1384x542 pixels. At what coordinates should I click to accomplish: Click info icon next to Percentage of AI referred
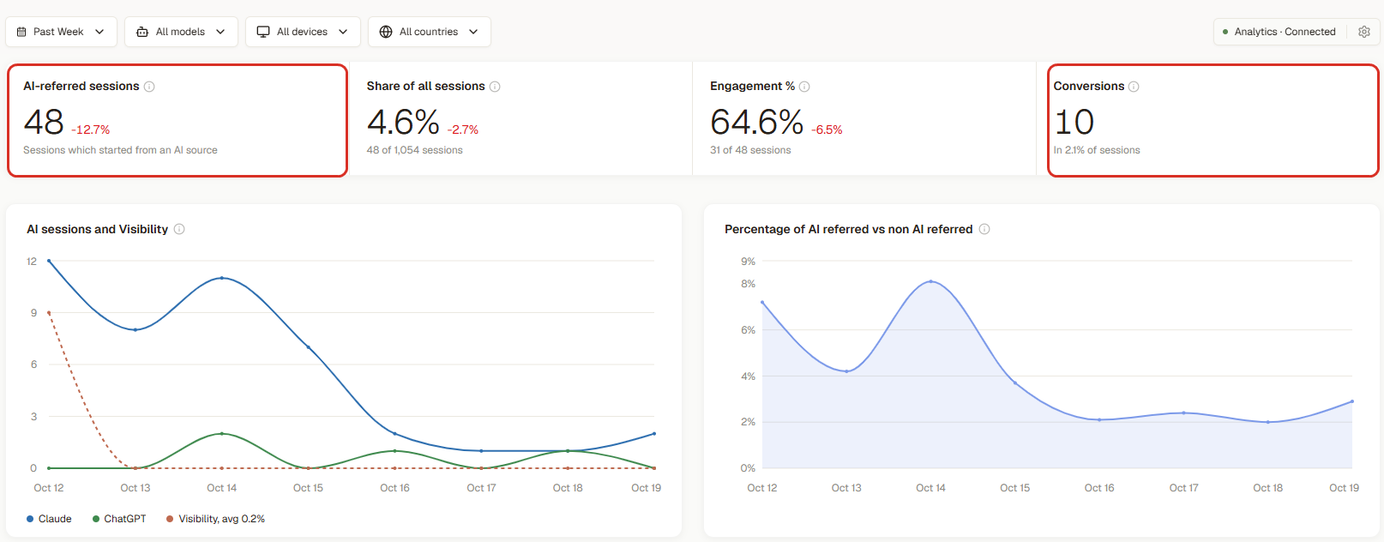984,229
